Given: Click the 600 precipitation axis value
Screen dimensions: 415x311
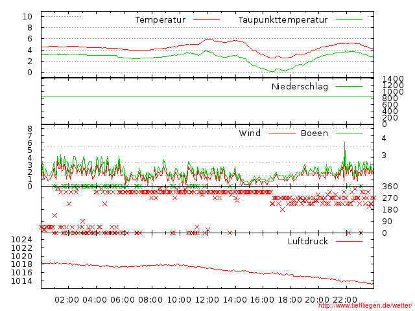Looking at the screenshot, I should pos(390,105).
